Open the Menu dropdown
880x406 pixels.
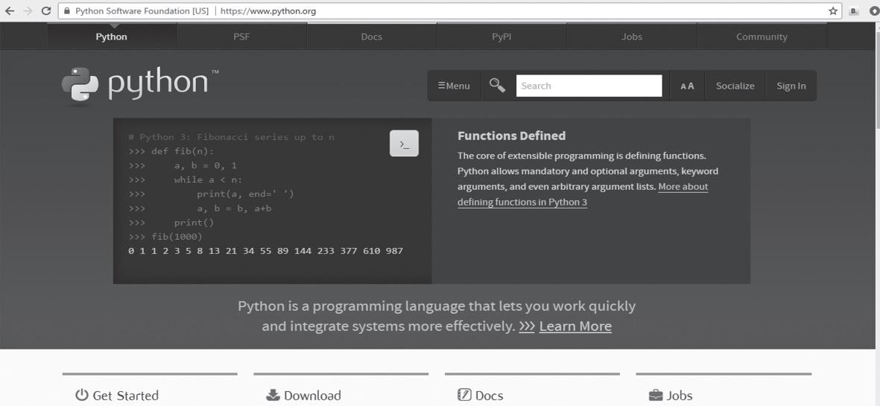[x=454, y=86]
